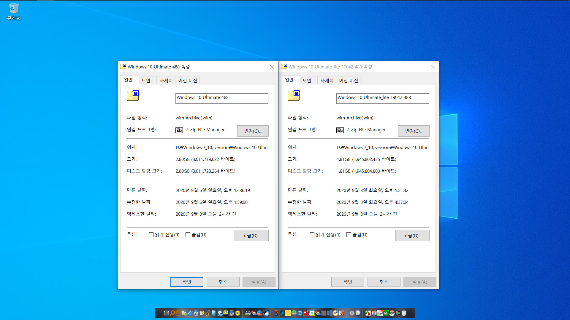570x320 pixels.
Task: Click the desktop computer icon in dock
Action: [232, 313]
